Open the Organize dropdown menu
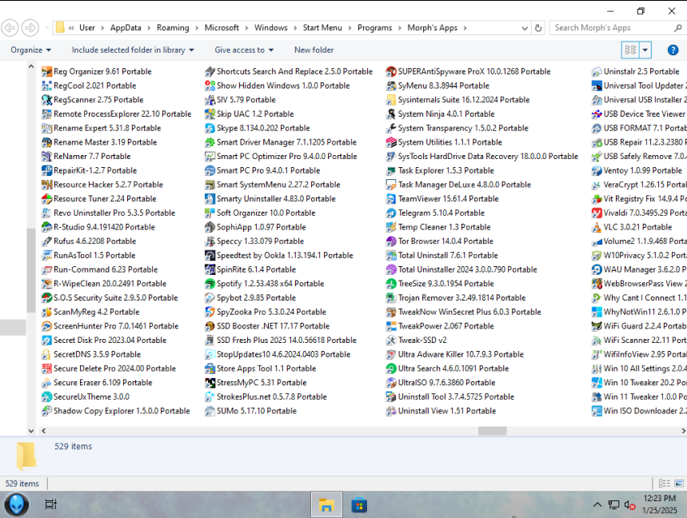This screenshot has width=687, height=518. click(x=30, y=50)
